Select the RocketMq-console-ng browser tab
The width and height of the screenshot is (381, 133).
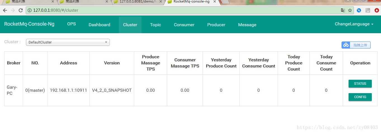pos(191,1)
